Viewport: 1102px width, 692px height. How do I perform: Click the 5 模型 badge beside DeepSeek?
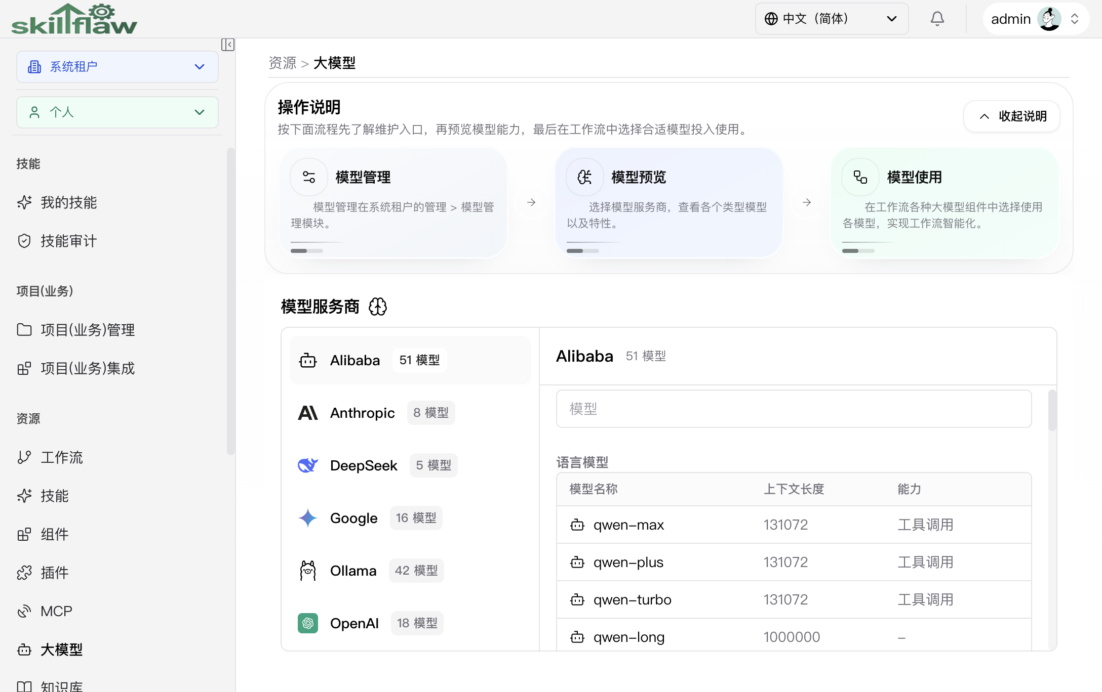434,465
